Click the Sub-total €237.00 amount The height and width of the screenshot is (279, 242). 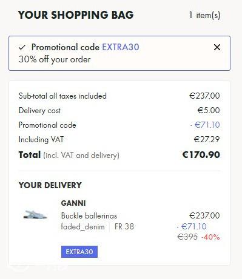tap(204, 96)
